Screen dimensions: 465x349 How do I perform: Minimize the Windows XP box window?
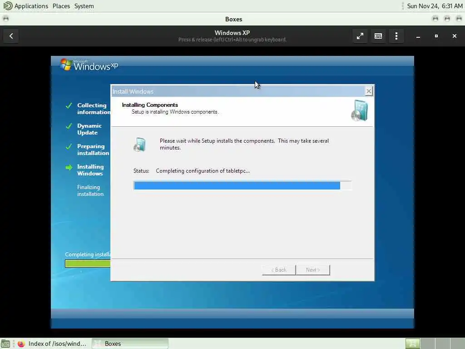click(418, 36)
